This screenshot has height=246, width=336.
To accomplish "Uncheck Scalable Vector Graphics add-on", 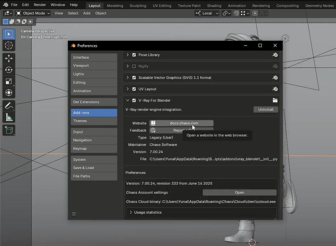I will click(134, 78).
